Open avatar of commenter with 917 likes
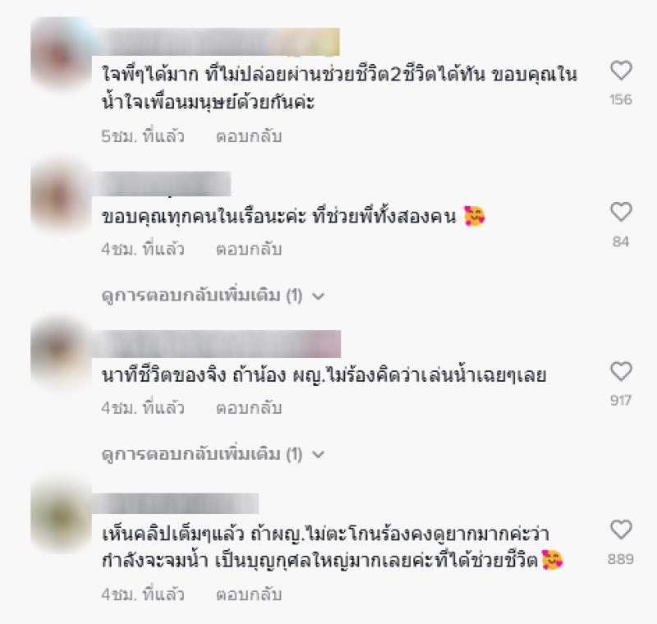This screenshot has height=624, width=657. pyautogui.click(x=62, y=355)
